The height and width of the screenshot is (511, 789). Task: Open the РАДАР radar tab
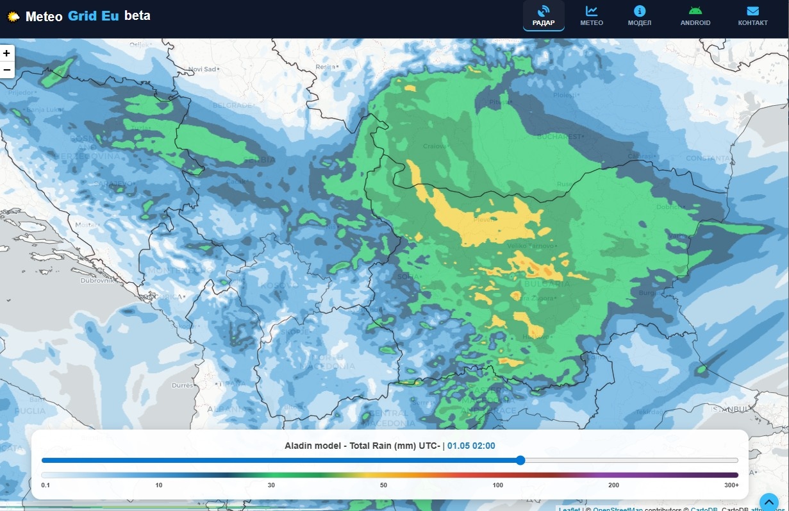(x=544, y=16)
